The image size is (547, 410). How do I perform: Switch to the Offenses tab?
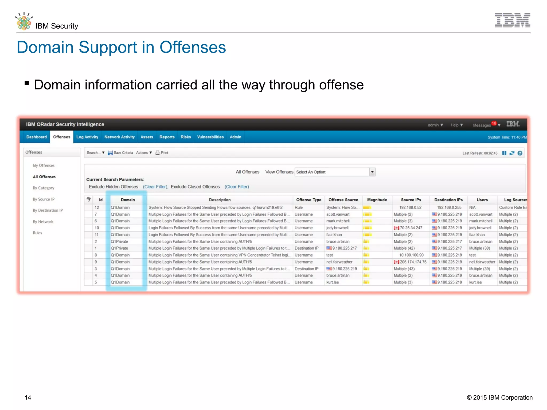[x=62, y=137]
